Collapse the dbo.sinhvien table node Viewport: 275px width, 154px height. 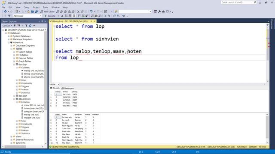tap(14, 99)
